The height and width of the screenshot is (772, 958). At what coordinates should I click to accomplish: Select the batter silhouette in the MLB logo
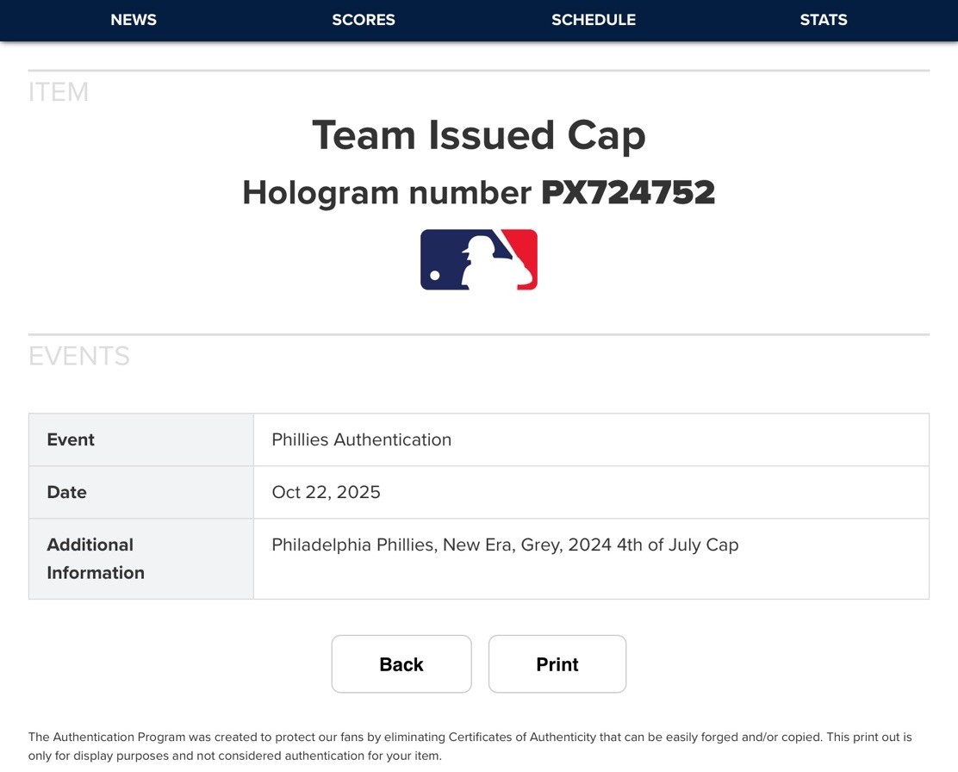[x=482, y=258]
